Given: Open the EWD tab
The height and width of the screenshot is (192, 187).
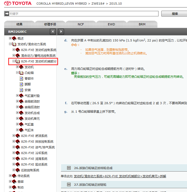Looking at the screenshot, I should [111, 24].
